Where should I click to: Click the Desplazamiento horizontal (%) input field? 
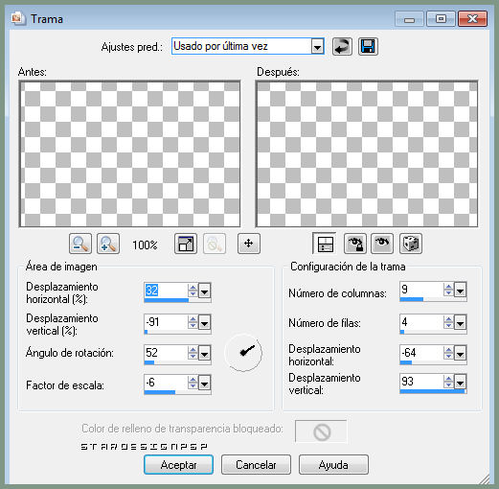(166, 291)
